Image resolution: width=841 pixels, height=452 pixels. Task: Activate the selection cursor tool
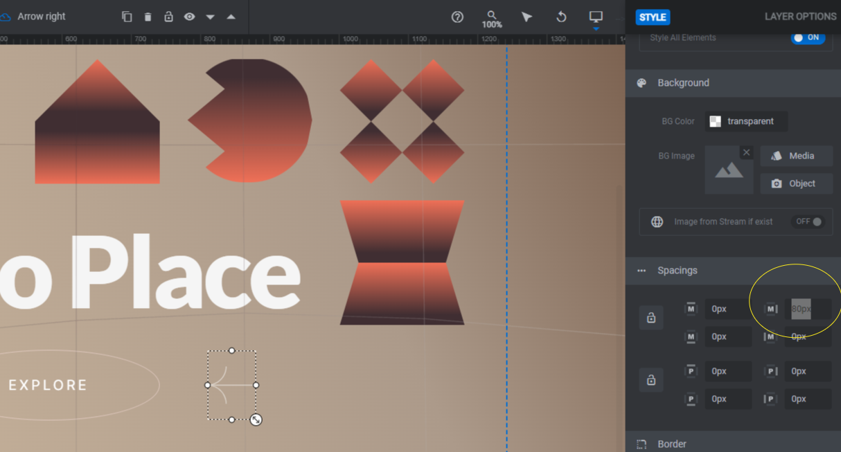coord(526,17)
